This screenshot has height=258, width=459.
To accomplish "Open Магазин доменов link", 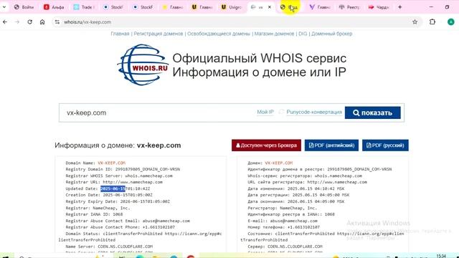I will point(274,34).
